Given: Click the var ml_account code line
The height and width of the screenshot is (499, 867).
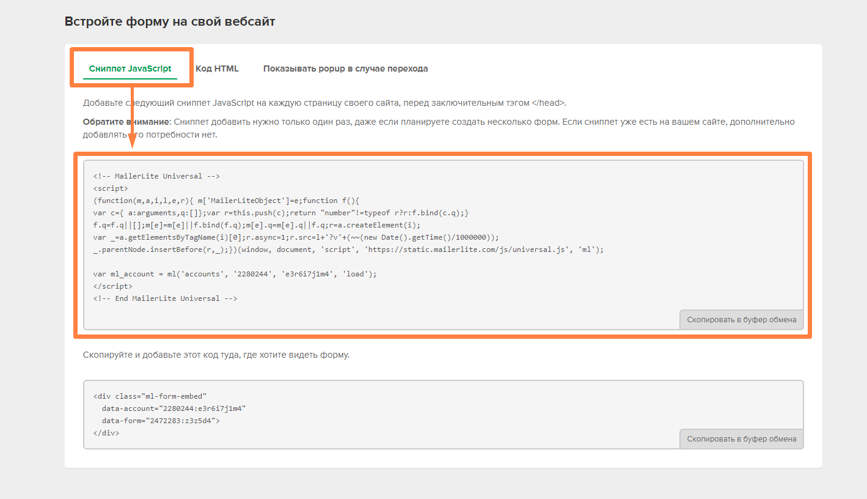Looking at the screenshot, I should coord(235,274).
